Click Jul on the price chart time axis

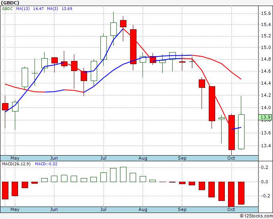103,158
